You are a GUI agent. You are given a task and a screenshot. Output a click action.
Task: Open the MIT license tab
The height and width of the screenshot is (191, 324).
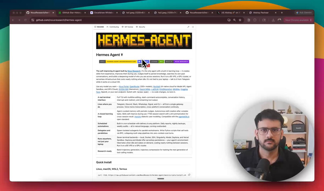[127, 27]
